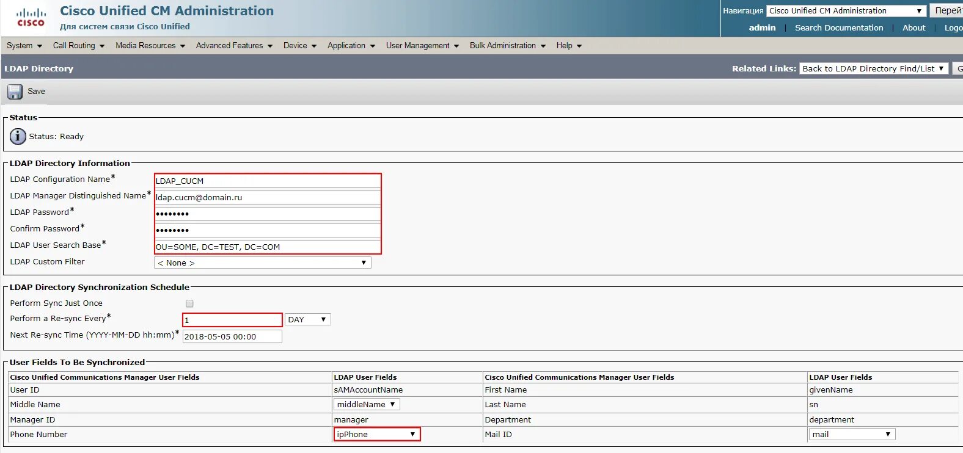This screenshot has width=963, height=453.
Task: Click the Confirm Password field
Action: pyautogui.click(x=268, y=230)
